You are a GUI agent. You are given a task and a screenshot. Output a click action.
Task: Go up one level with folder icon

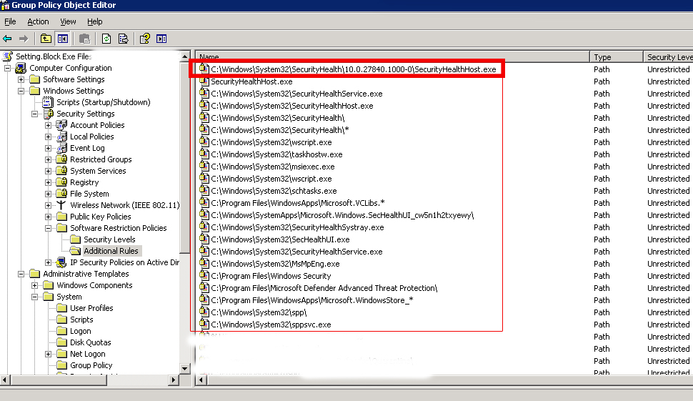46,39
